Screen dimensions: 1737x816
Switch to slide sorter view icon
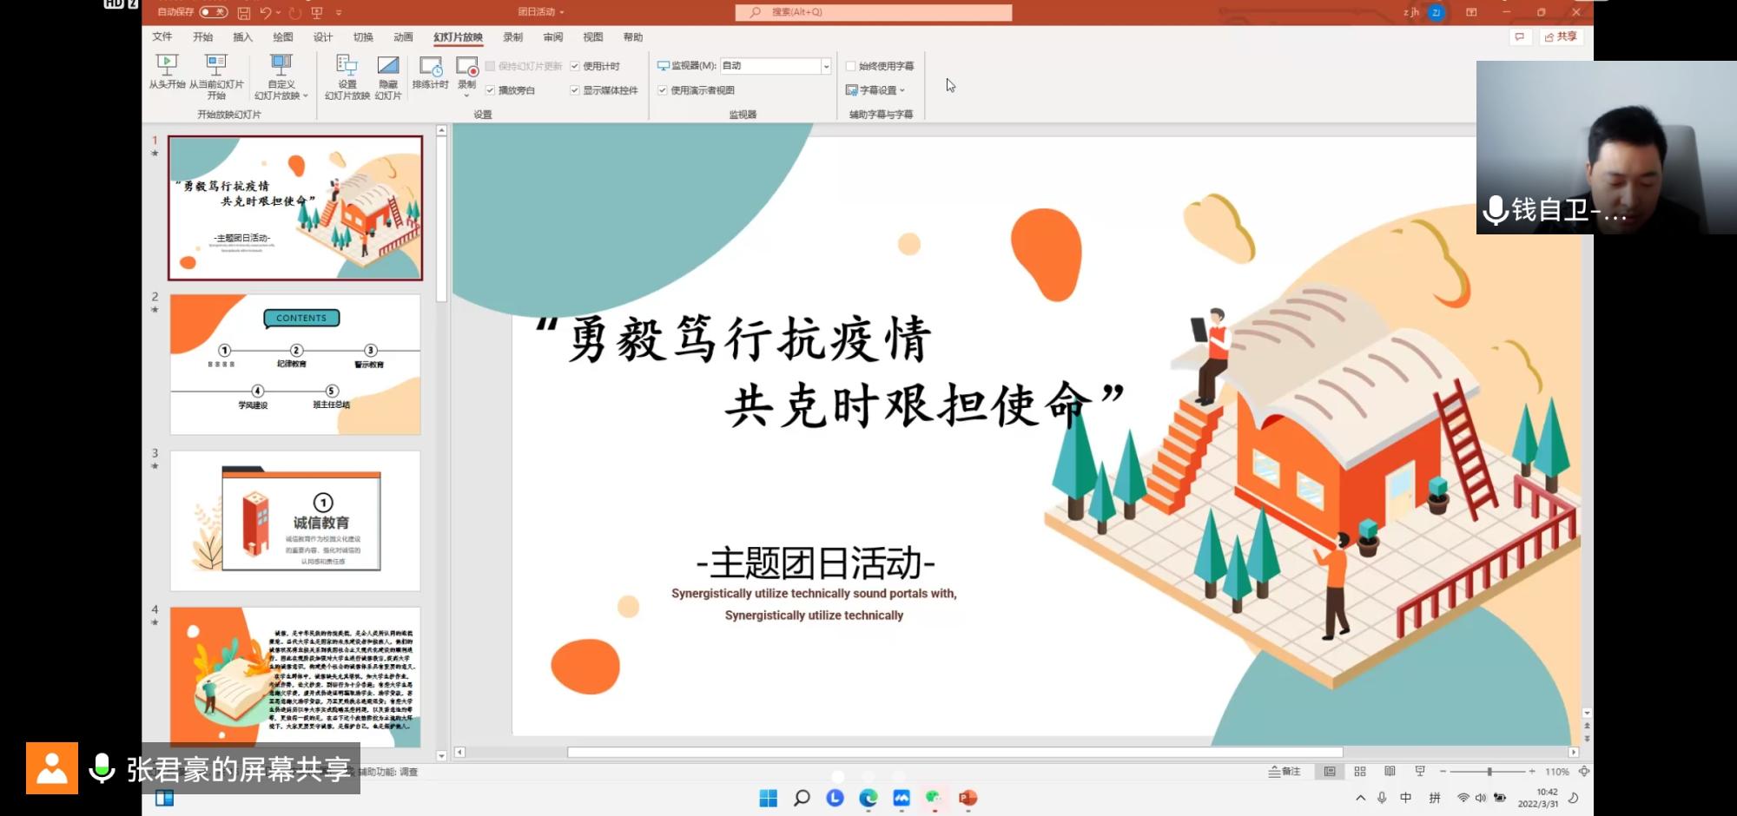[1360, 771]
